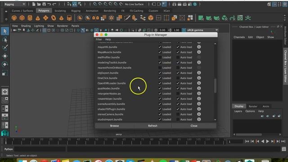
Task: Open the Script Editor icon
Action: [284, 149]
